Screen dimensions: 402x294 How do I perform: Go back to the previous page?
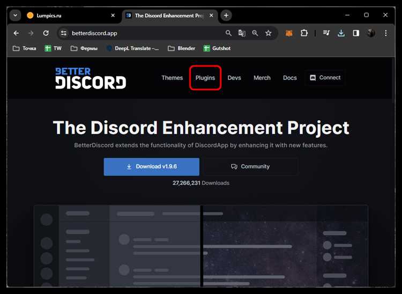(x=16, y=33)
